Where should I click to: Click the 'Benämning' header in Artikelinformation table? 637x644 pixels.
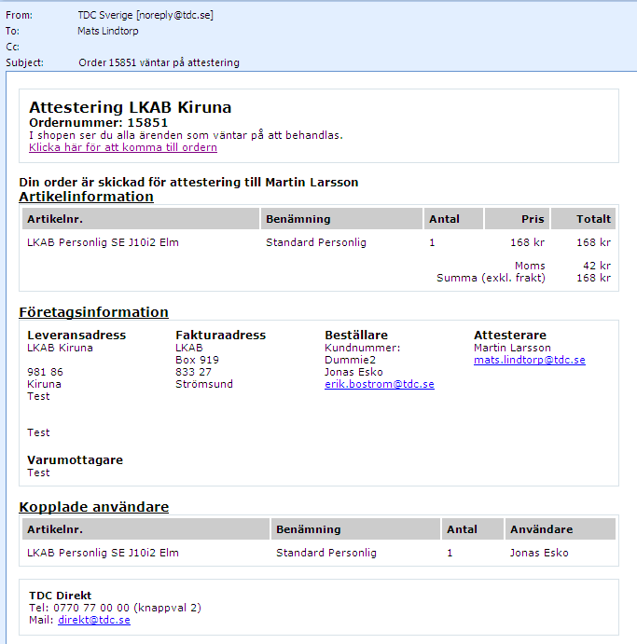click(341, 218)
